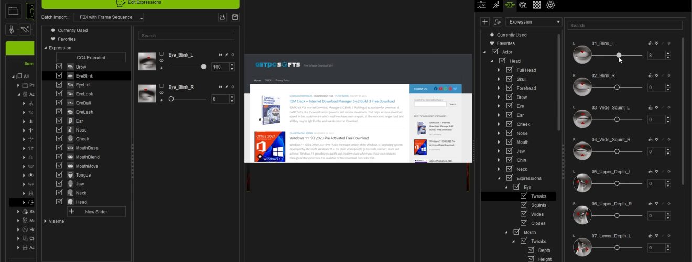Select Favorites in the morph tree panel
The image size is (692, 262).
[x=506, y=43]
